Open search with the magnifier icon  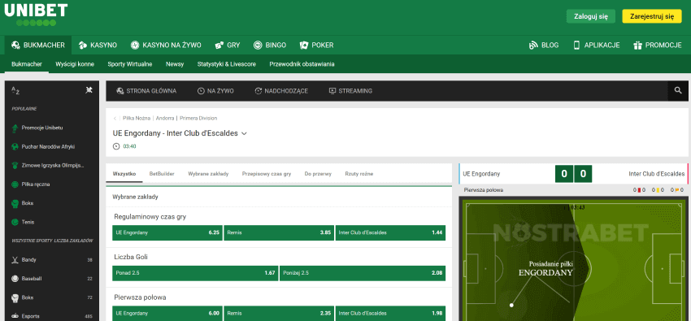click(x=678, y=90)
